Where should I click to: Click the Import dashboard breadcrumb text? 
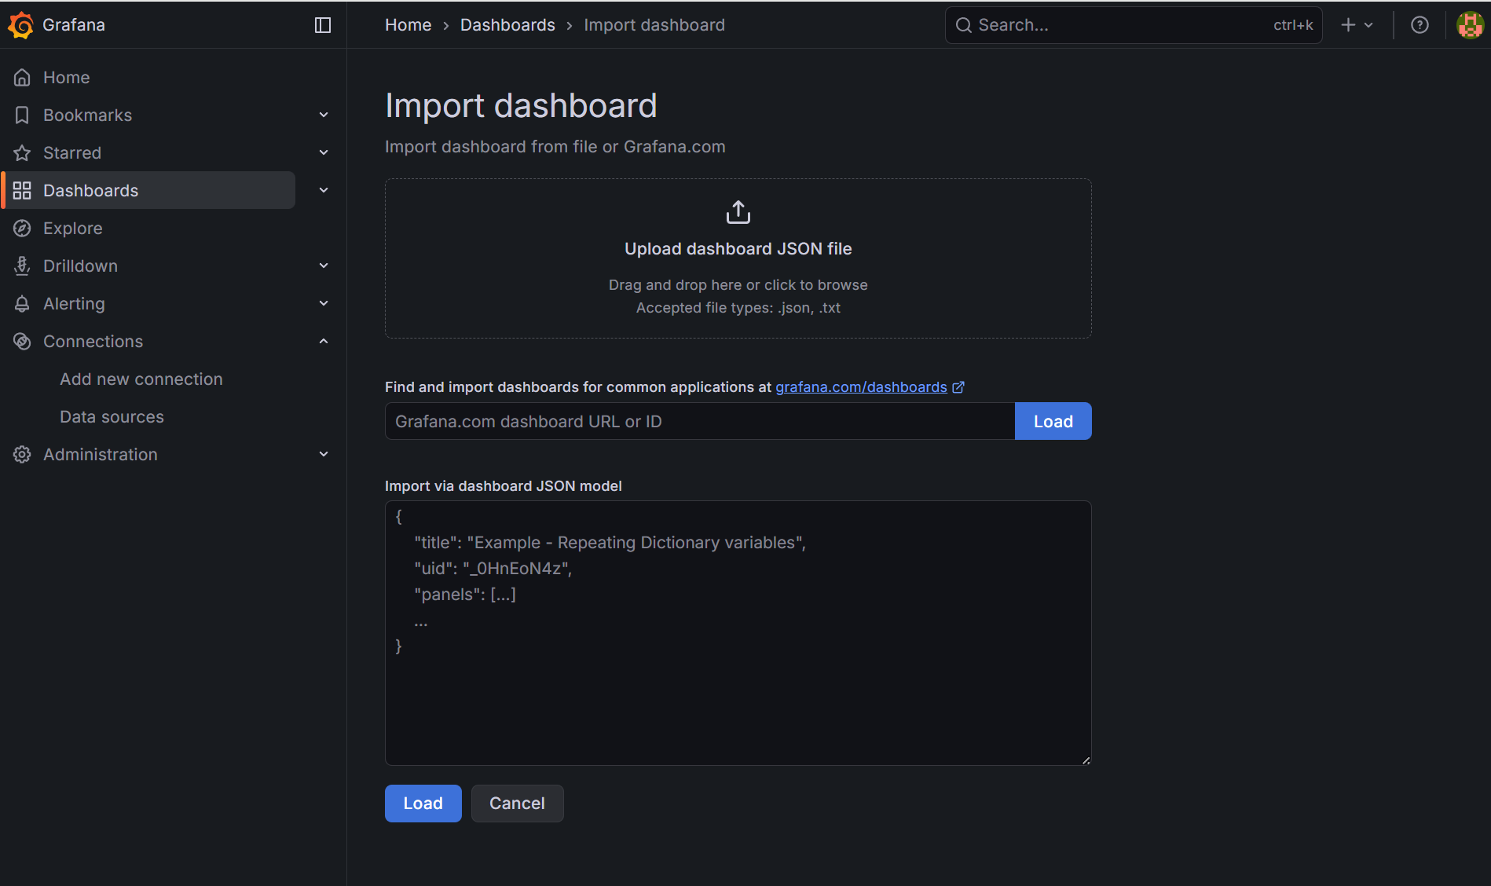654,25
